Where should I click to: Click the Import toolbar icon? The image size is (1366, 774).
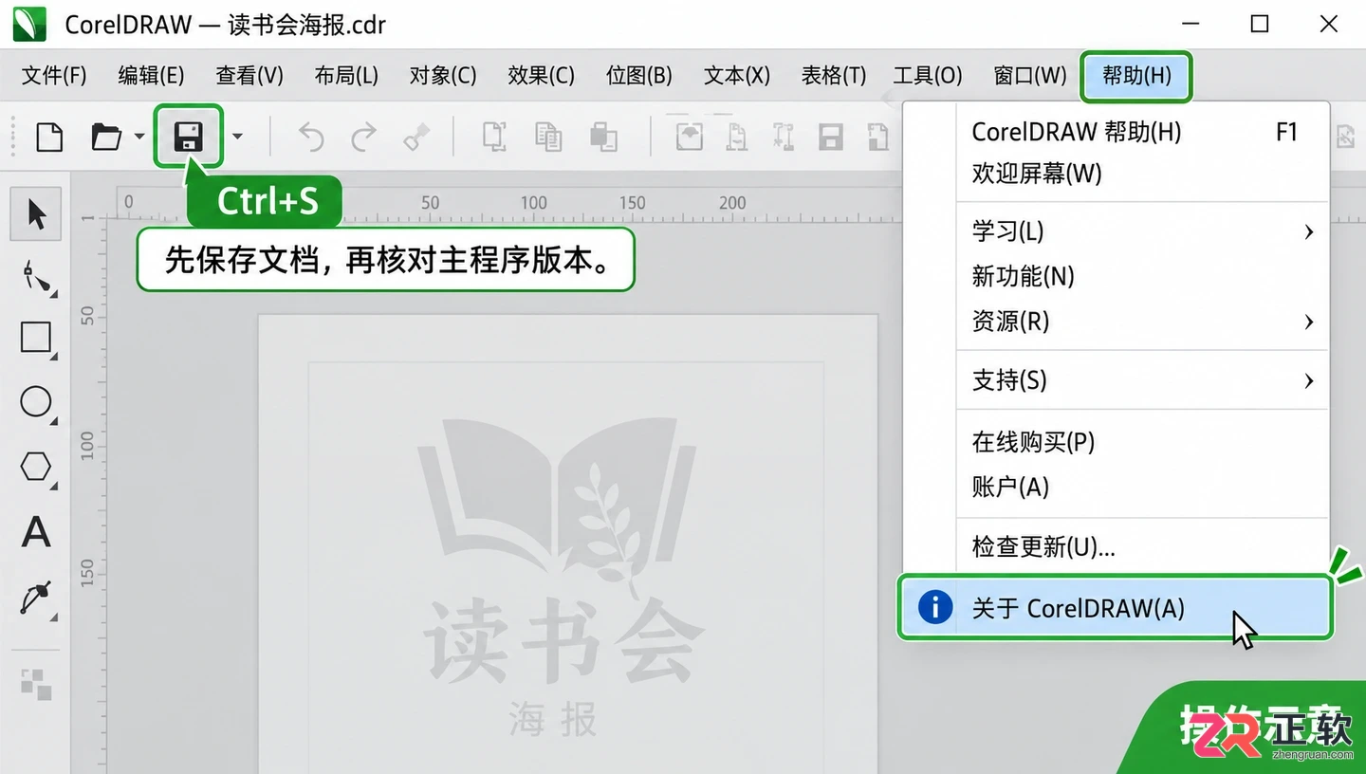[690, 138]
